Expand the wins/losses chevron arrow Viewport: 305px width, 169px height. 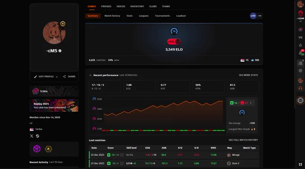251,103
